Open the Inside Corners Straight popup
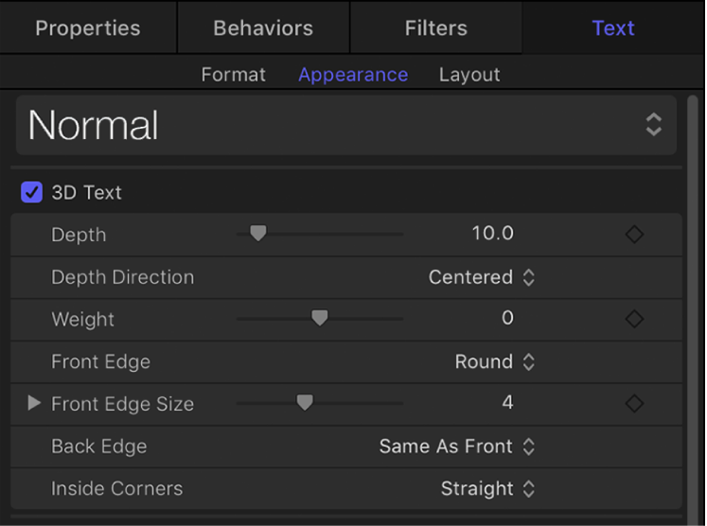The image size is (707, 526). pos(487,489)
